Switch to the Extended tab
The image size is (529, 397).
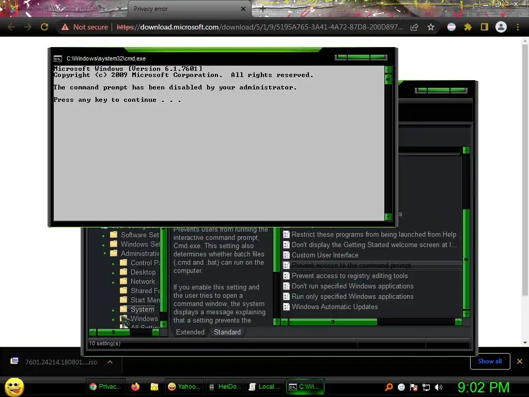click(190, 332)
